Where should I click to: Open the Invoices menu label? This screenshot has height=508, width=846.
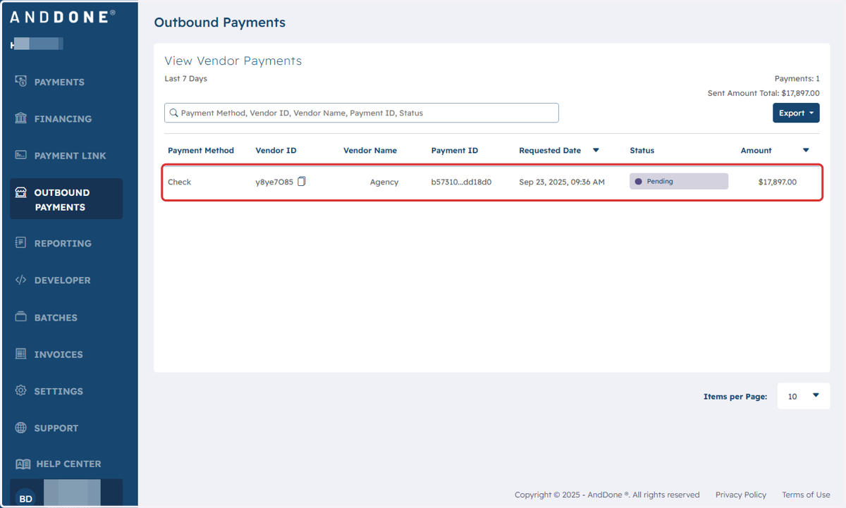tap(59, 354)
